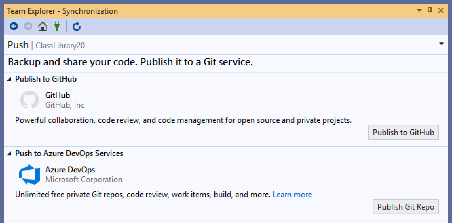Screen dimensions: 452x223
Task: Click the GitHub octocat logo
Action: pyautogui.click(x=29, y=100)
